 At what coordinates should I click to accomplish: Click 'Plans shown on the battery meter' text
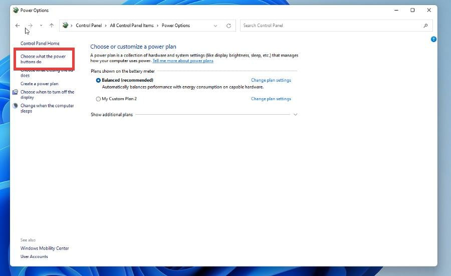[123, 71]
